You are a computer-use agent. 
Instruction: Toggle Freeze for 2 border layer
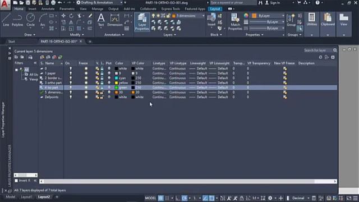pos(86,78)
